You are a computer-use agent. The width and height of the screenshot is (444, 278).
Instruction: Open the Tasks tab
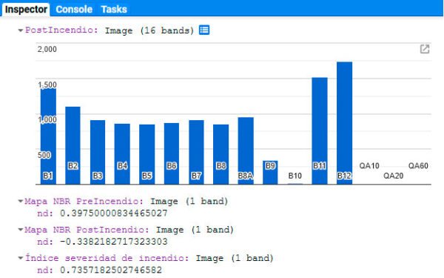point(114,10)
